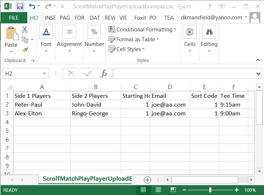Screen dimensions: 264x195
Task: Select the Format Painter brush icon
Action: click(x=25, y=50)
